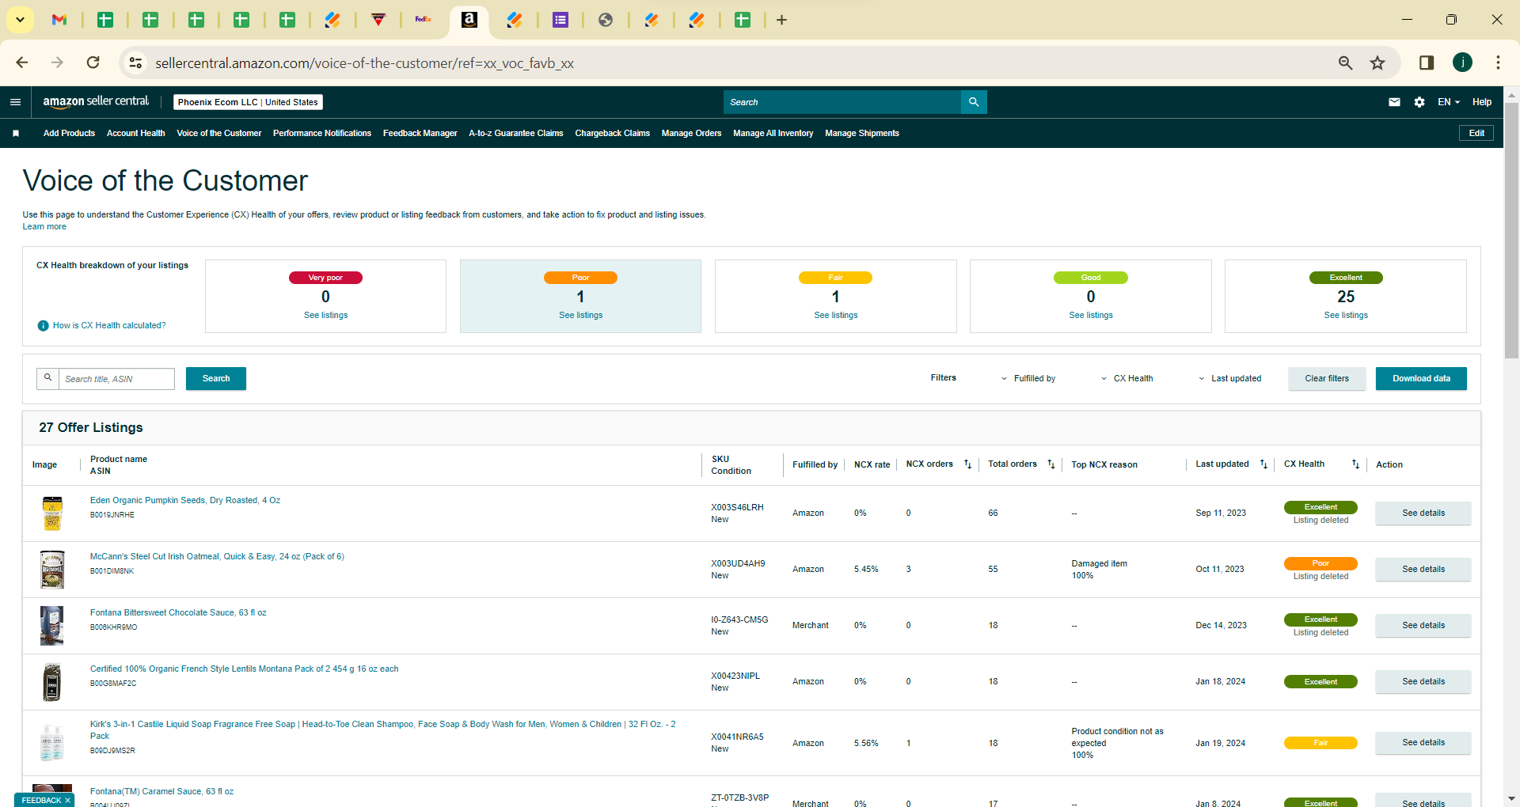Open Performance Notifications menu item
This screenshot has height=807, width=1520.
[x=322, y=133]
